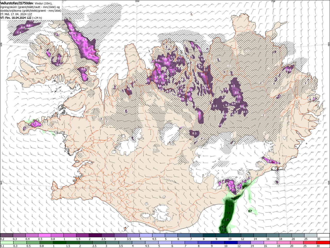Pick the darkest plum swatch at 2, upper legend

pyautogui.click(x=95, y=235)
